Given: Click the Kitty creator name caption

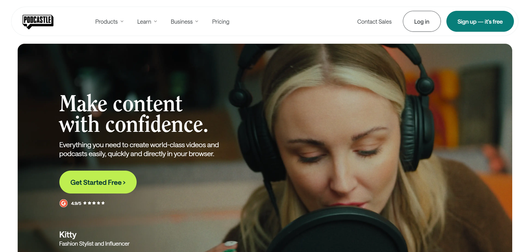Looking at the screenshot, I should tap(68, 235).
